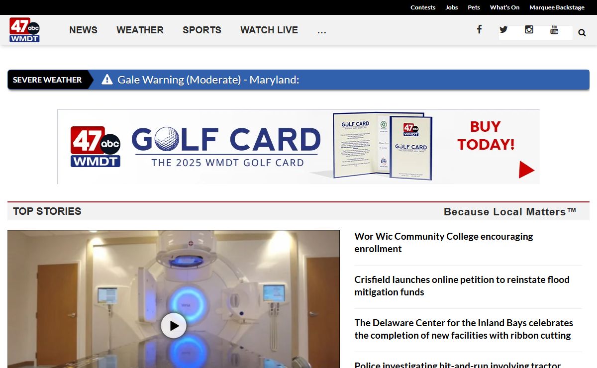Screen dimensions: 597x368
Task: Read the Crisfield flood petition story
Action: point(462,286)
